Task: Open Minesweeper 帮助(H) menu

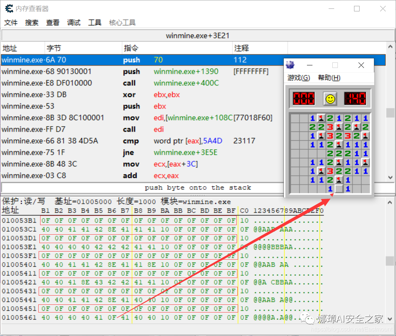Action: 329,77
